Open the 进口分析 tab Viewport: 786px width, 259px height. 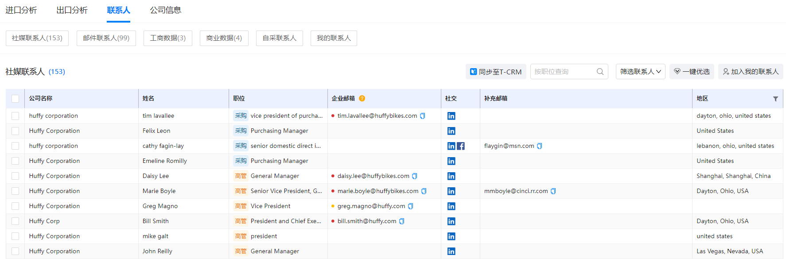tap(21, 10)
